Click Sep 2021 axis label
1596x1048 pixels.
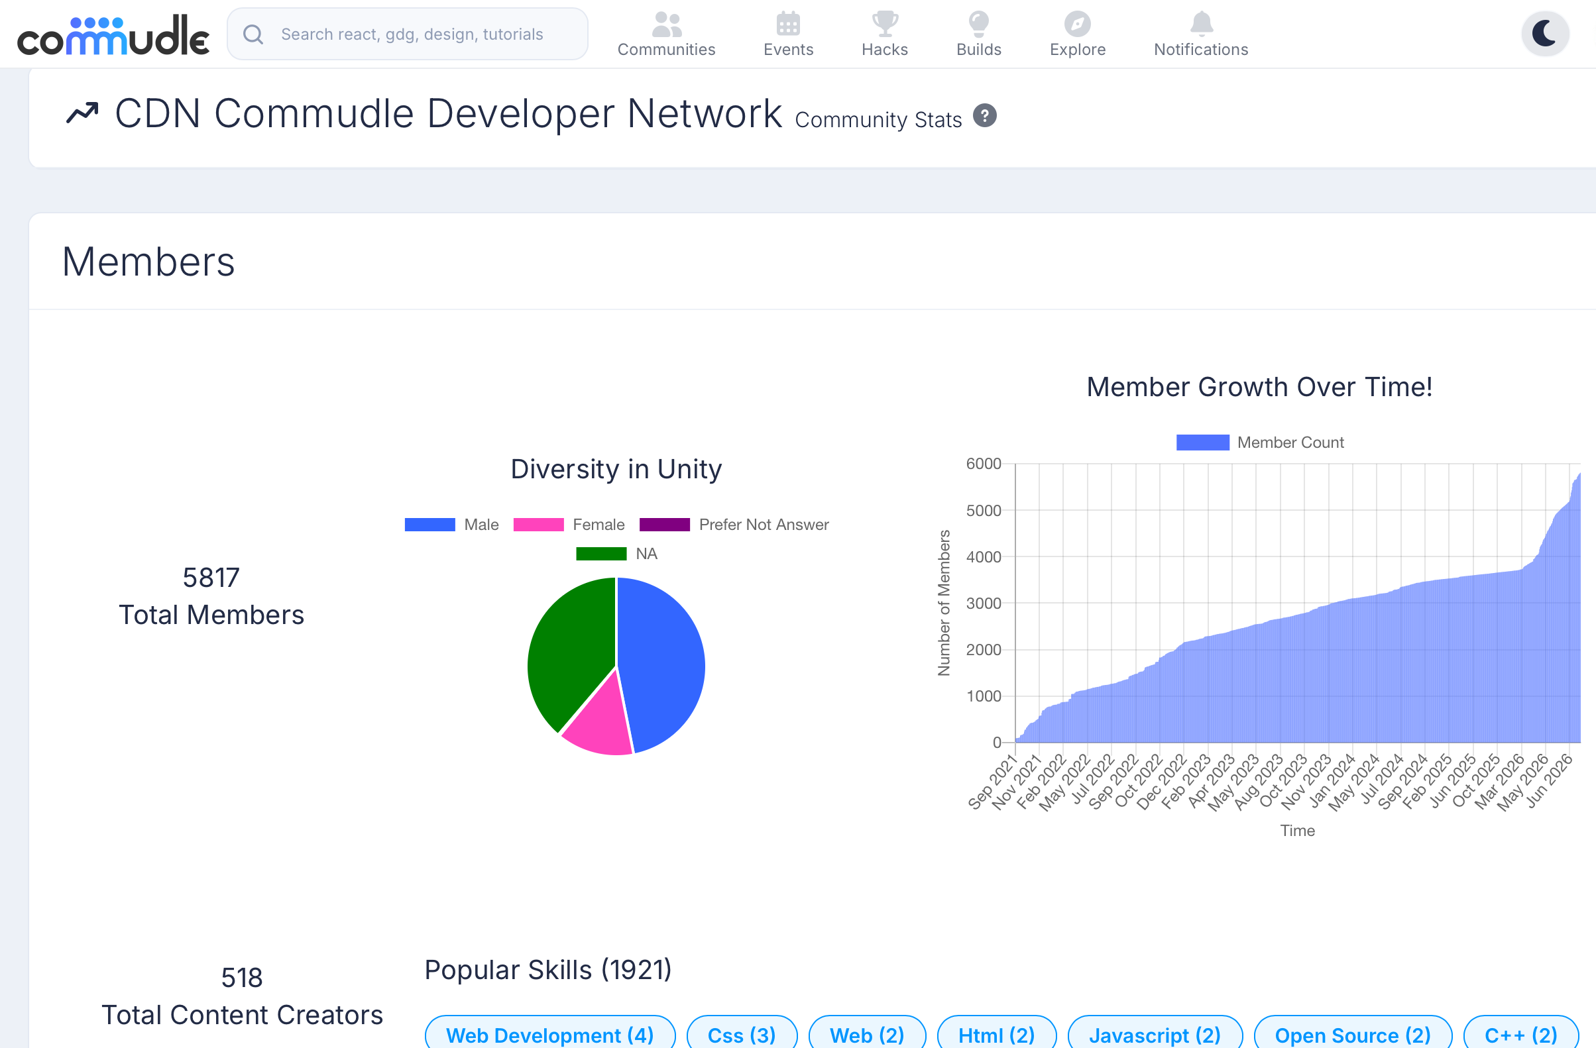point(992,782)
